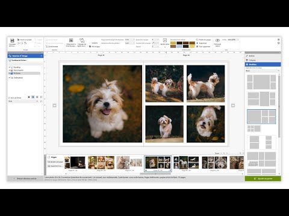Viewport: 289px width, 216px height.
Task: Select the light blue background swatch
Action: tap(179, 46)
